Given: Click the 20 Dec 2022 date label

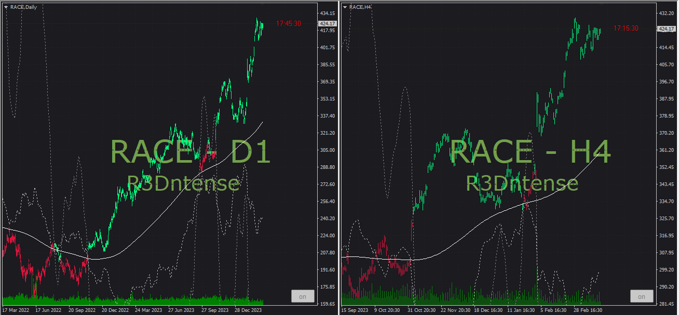Looking at the screenshot, I should click(115, 310).
